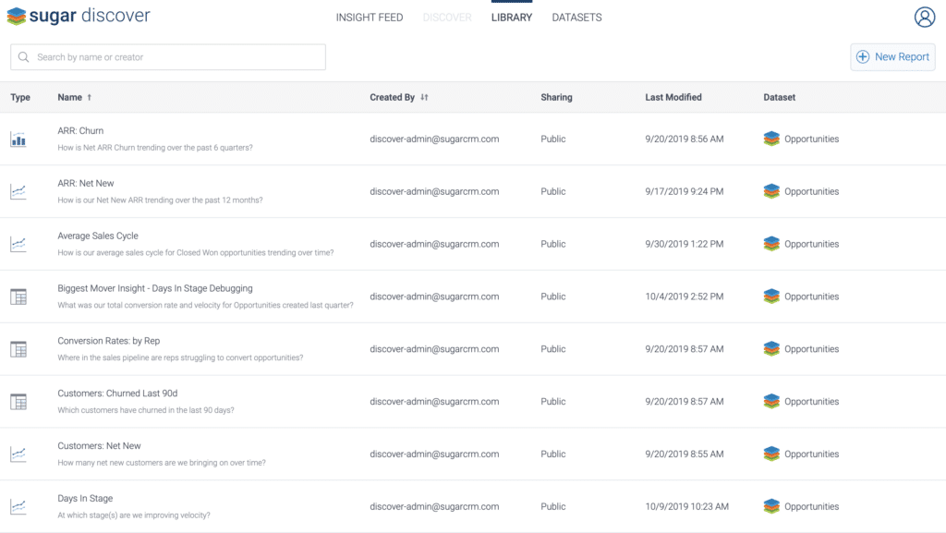Viewport: 946px width, 533px height.
Task: Open the Customers: Net New report
Action: pos(99,445)
